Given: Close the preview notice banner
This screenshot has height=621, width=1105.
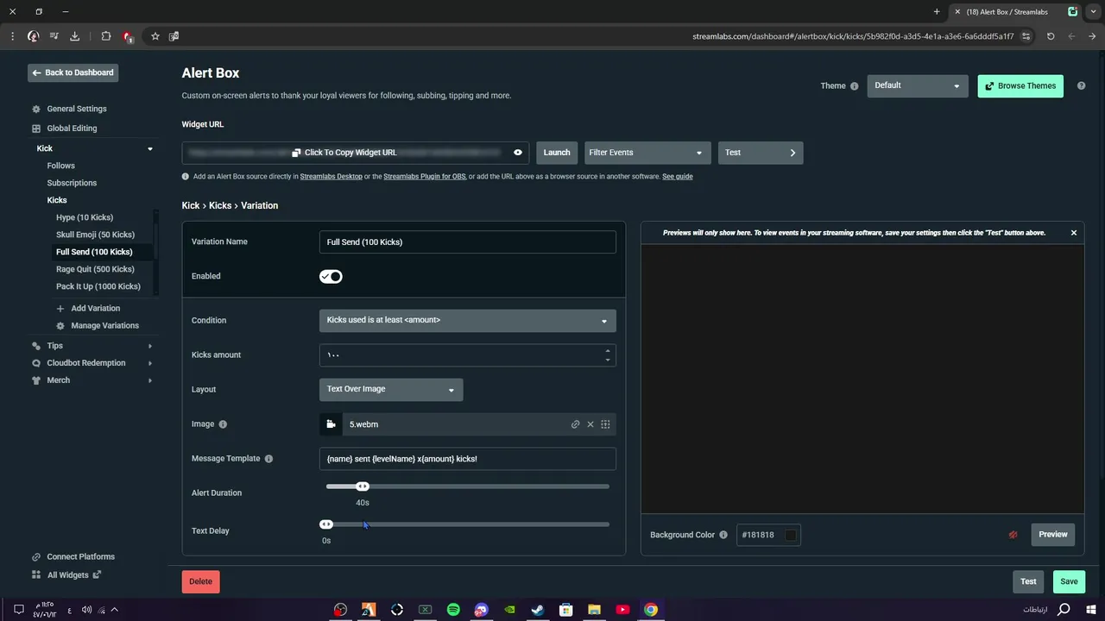Looking at the screenshot, I should coord(1074,233).
